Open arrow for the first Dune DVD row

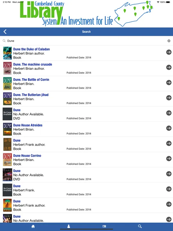click(169, 113)
